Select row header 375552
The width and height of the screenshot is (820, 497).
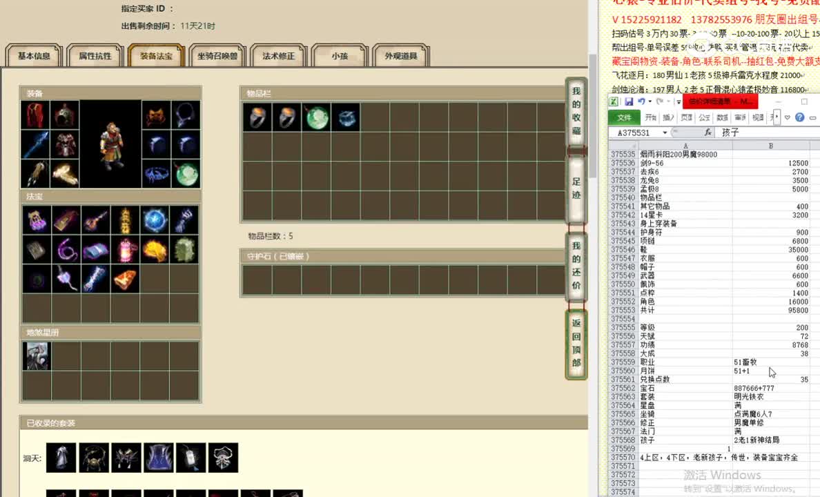[623, 302]
